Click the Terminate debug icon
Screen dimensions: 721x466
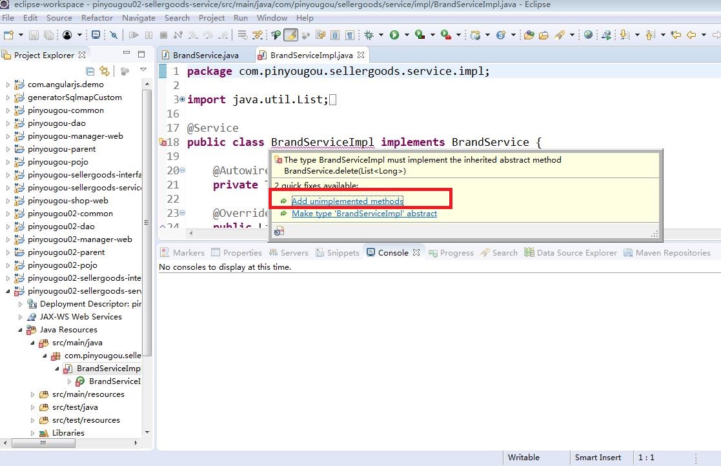[x=163, y=35]
